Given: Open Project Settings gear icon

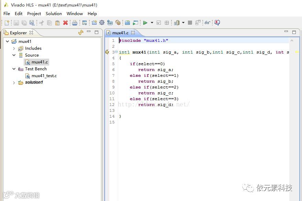Looking at the screenshot, I should click(x=102, y=23).
